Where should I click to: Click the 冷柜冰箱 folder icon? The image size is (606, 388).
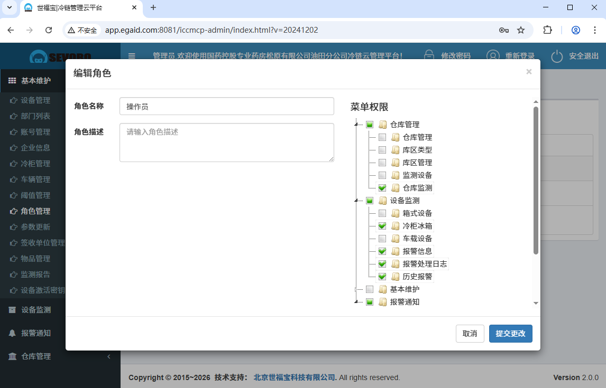tap(395, 226)
